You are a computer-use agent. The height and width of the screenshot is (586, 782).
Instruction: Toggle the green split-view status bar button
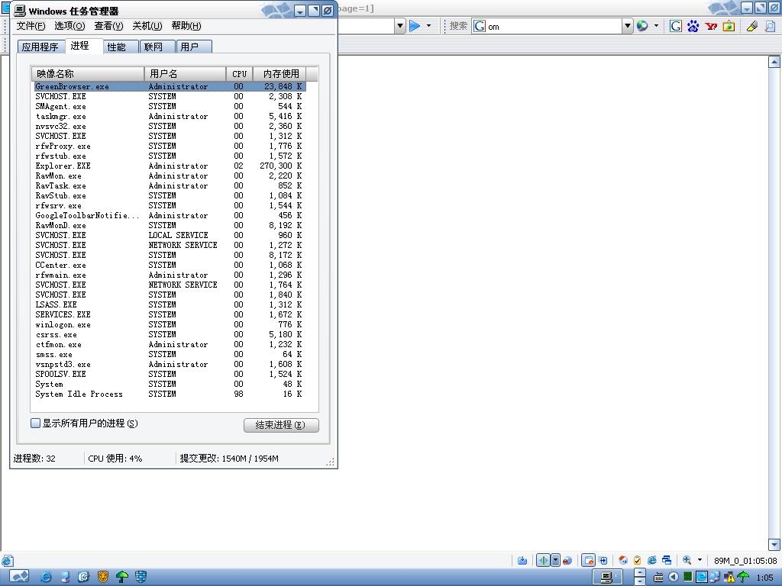543,561
